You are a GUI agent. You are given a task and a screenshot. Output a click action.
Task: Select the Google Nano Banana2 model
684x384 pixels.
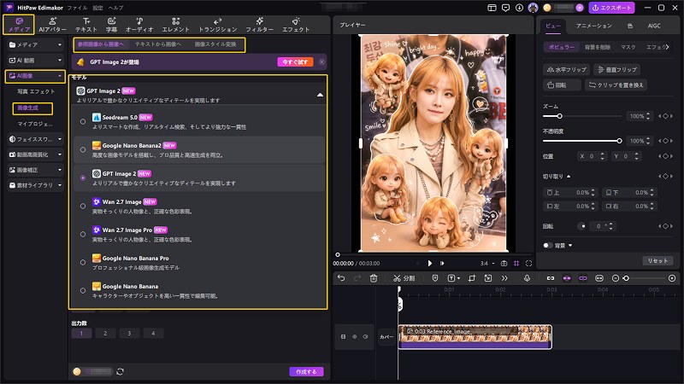201,150
